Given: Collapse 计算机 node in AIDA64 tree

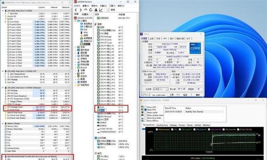Looking at the screenshot, I should pos(75,21).
